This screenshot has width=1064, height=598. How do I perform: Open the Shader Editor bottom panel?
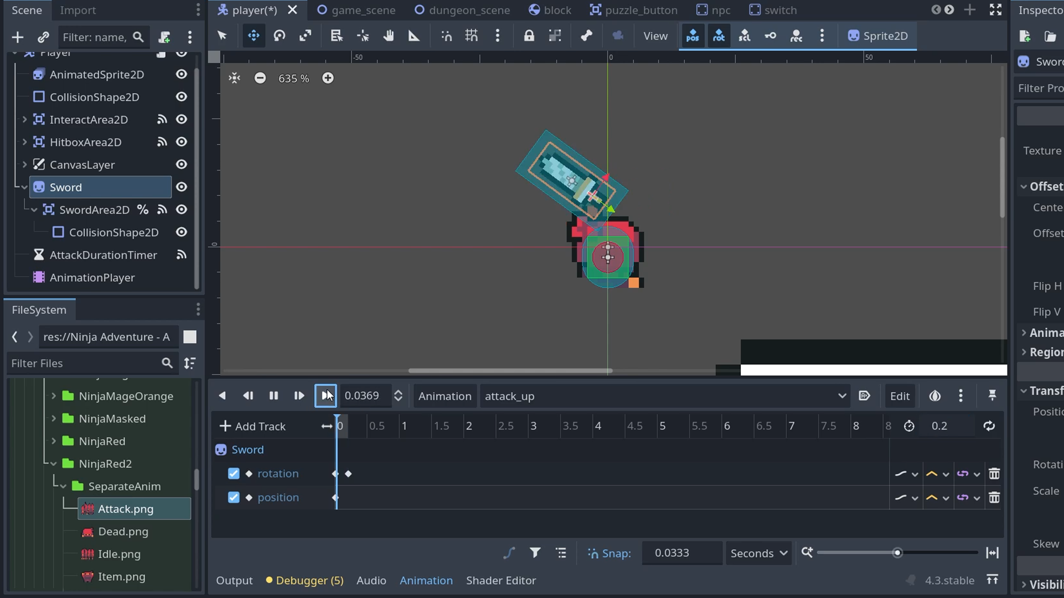[x=501, y=580]
